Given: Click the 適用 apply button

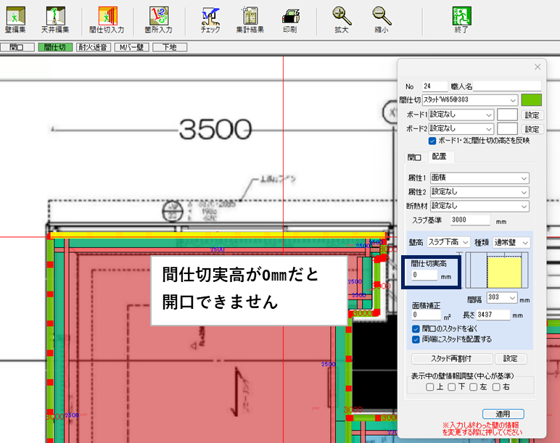Looking at the screenshot, I should point(503,414).
